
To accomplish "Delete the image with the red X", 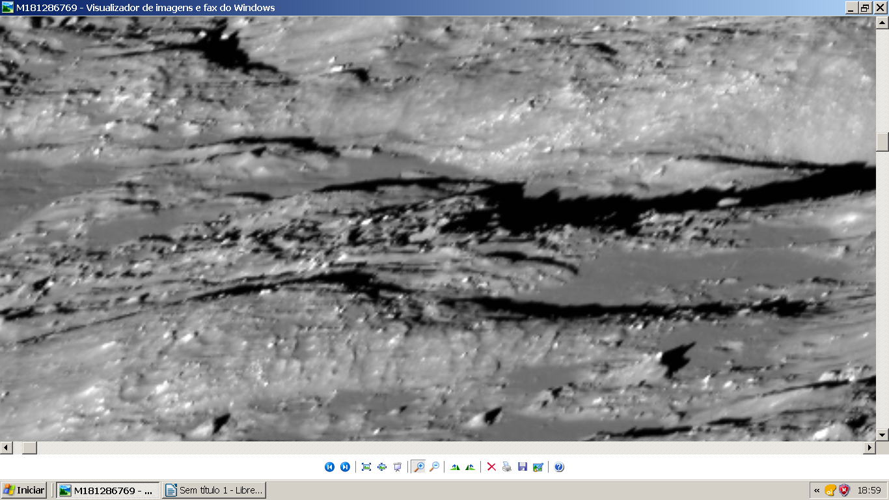I will 491,467.
